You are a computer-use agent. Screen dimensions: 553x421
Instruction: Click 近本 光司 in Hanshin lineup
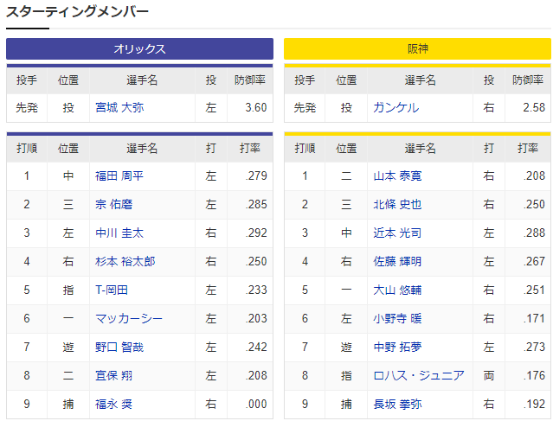(x=397, y=233)
